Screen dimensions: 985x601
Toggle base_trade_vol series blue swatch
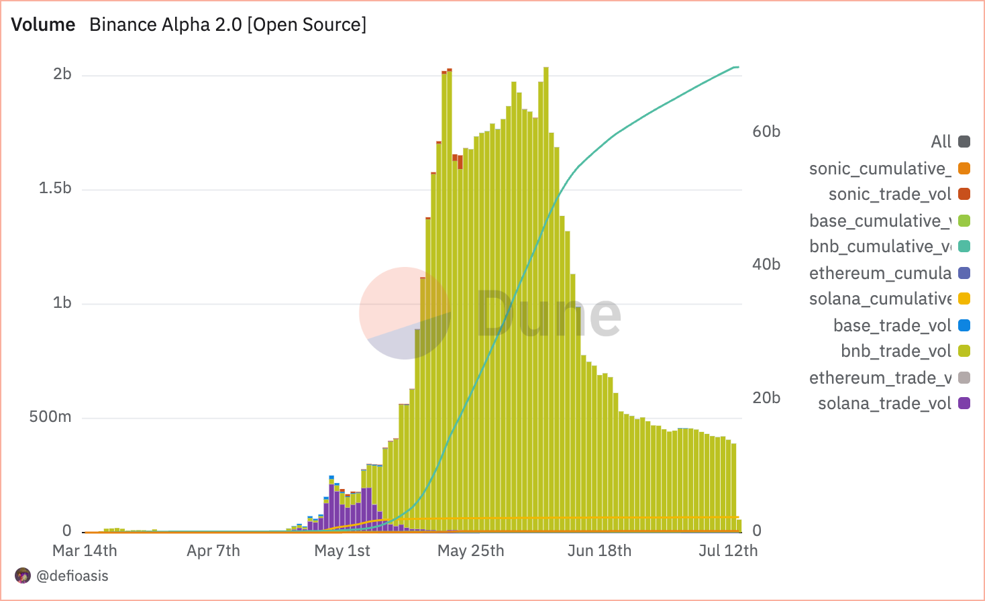[x=964, y=325]
